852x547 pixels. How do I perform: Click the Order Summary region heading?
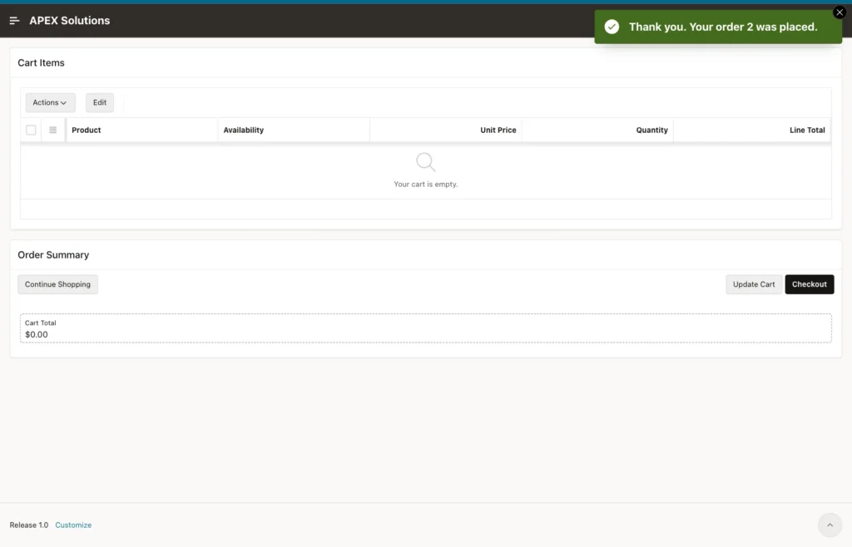[x=53, y=255]
